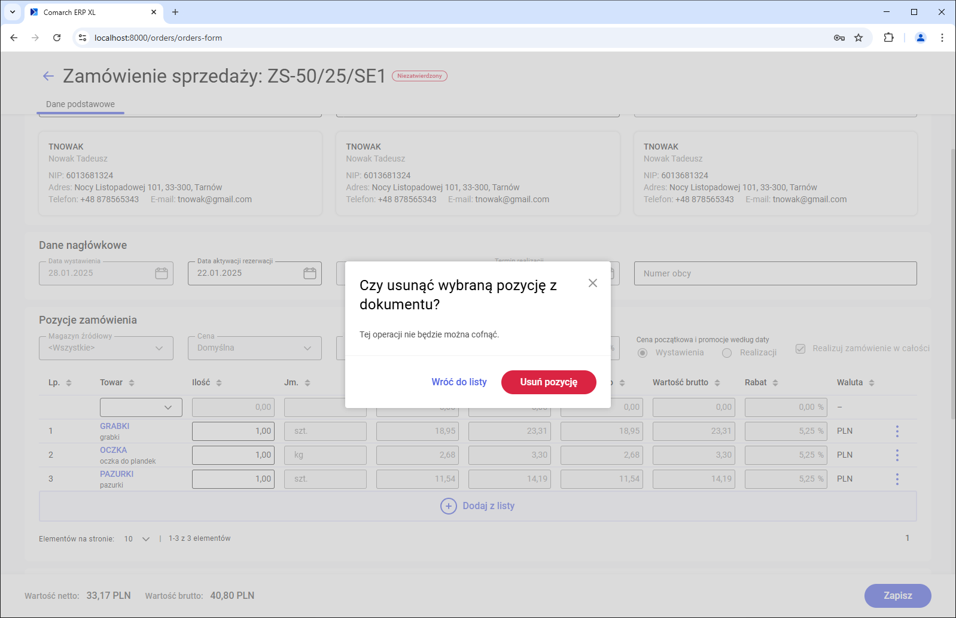Open the three-dot menu for the OCZKA row
956x618 pixels.
[897, 455]
